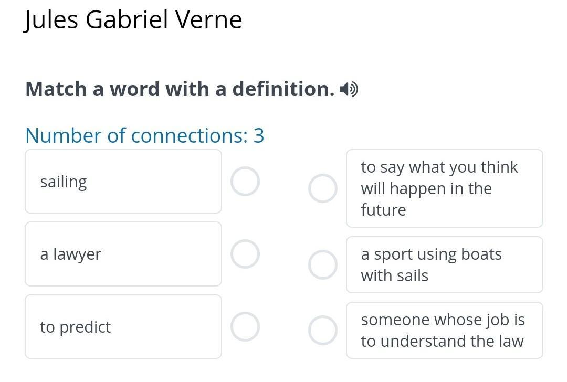Click the 'to predict' word box
Screen dimensions: 567x382
(123, 327)
